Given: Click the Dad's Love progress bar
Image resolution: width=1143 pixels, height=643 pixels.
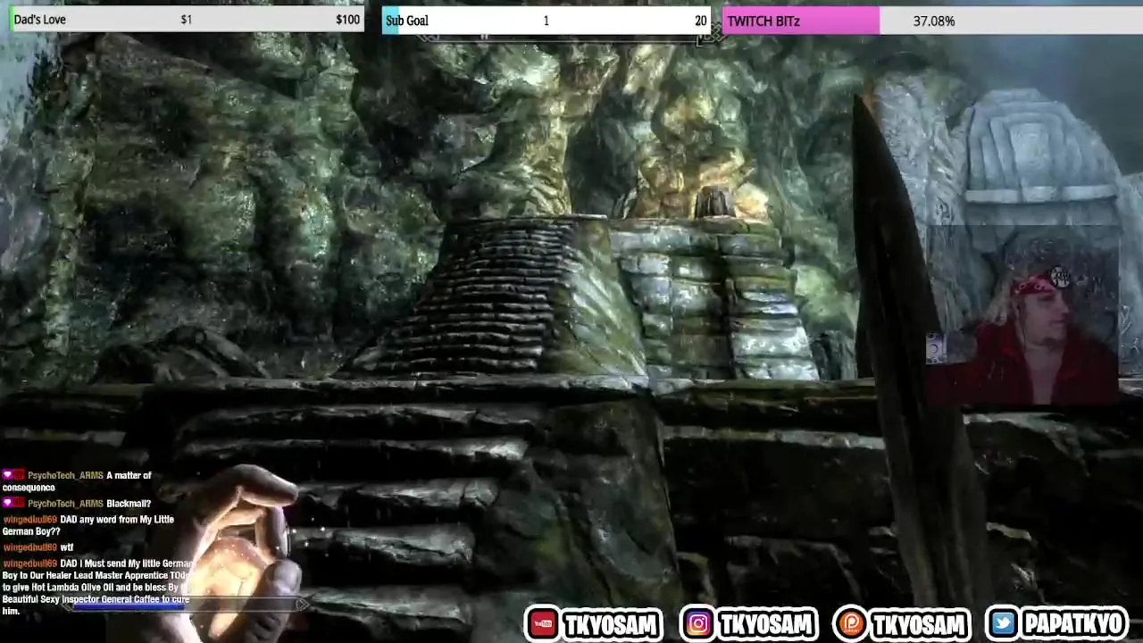Looking at the screenshot, I should 187,20.
